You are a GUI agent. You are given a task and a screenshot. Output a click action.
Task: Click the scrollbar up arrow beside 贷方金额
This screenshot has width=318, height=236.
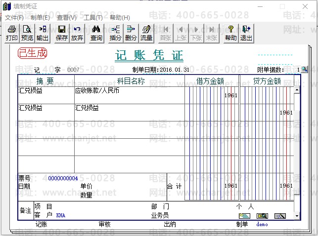point(297,90)
